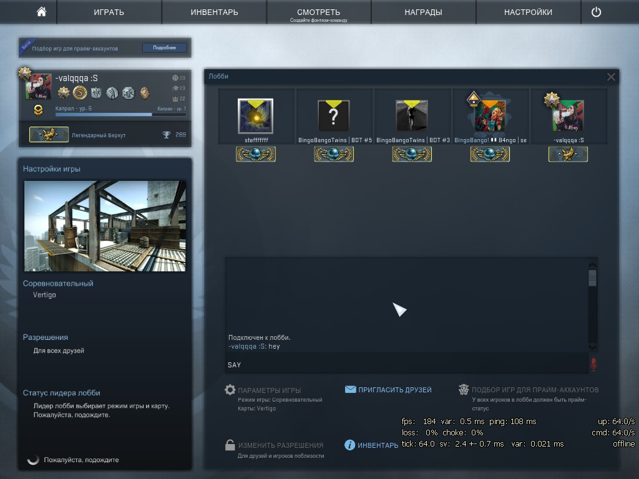The image size is (639, 479).
Task: Select BingoBangoTwins BOT #5 question-mark avatar
Action: coord(333,116)
